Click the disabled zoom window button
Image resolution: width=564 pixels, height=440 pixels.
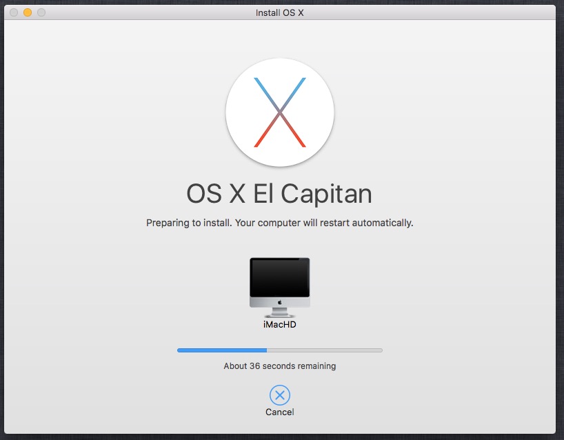tap(41, 12)
